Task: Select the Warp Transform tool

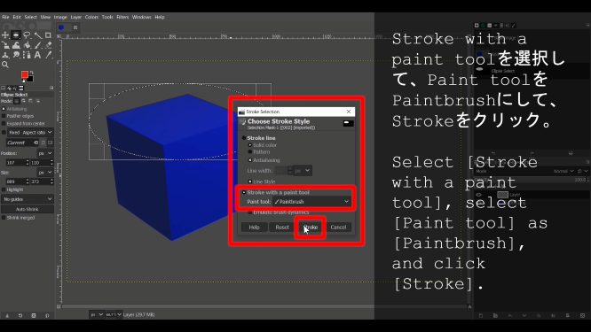Action: coord(16,45)
